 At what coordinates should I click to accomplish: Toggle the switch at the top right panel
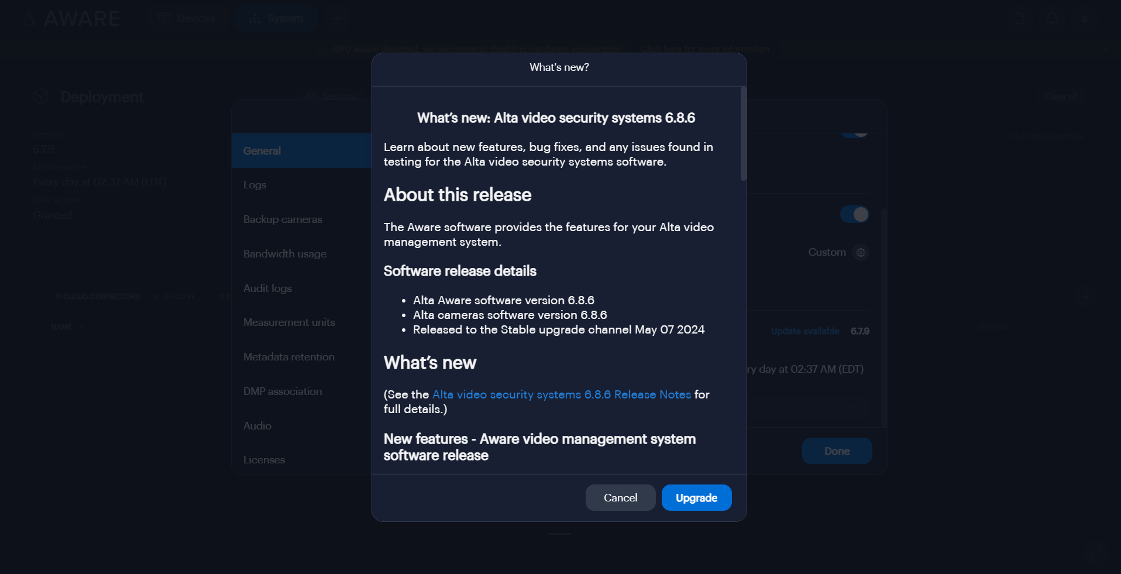pyautogui.click(x=855, y=130)
